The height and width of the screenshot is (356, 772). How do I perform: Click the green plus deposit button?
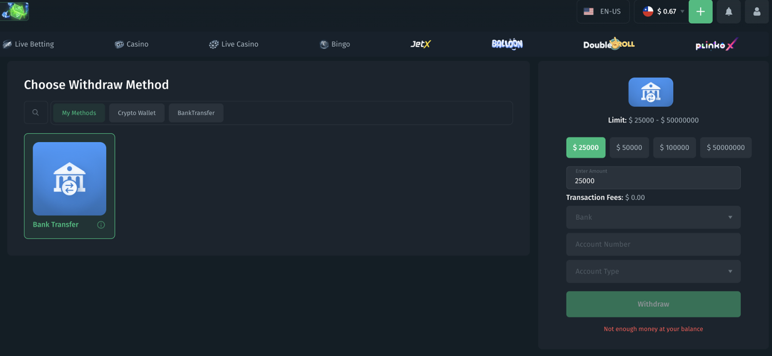(700, 11)
